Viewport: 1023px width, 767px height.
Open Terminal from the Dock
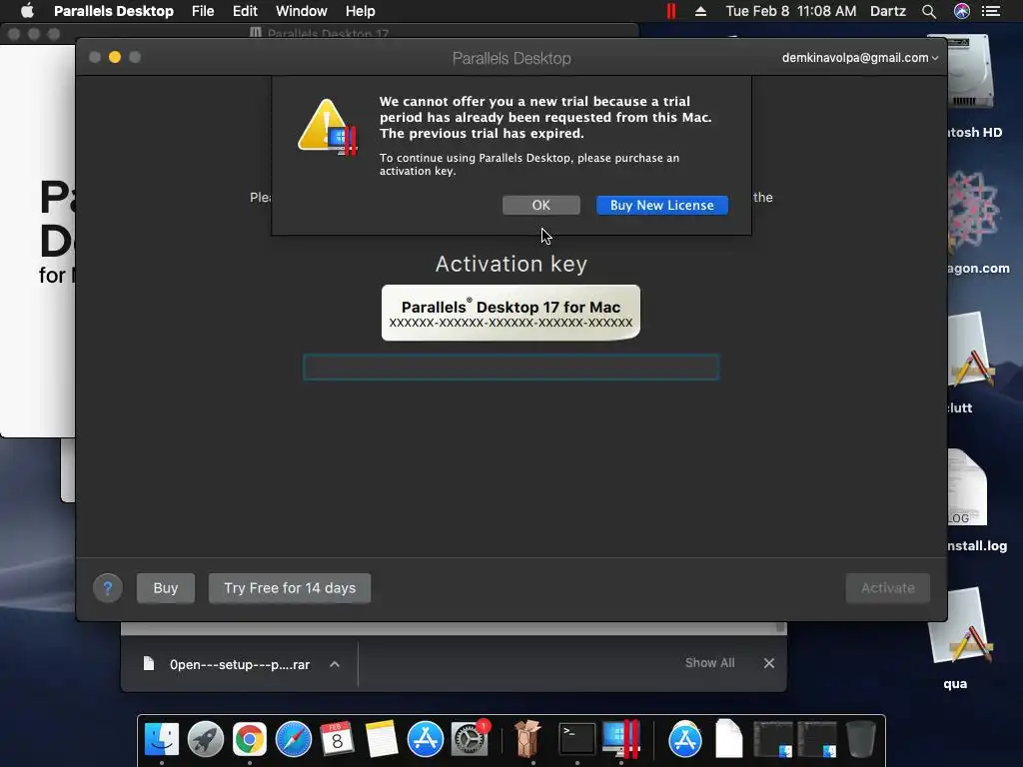[x=577, y=739]
